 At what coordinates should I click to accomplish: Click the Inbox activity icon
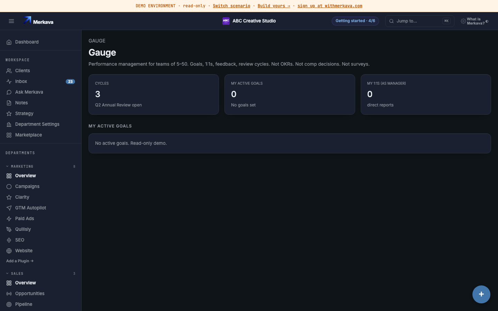9,82
